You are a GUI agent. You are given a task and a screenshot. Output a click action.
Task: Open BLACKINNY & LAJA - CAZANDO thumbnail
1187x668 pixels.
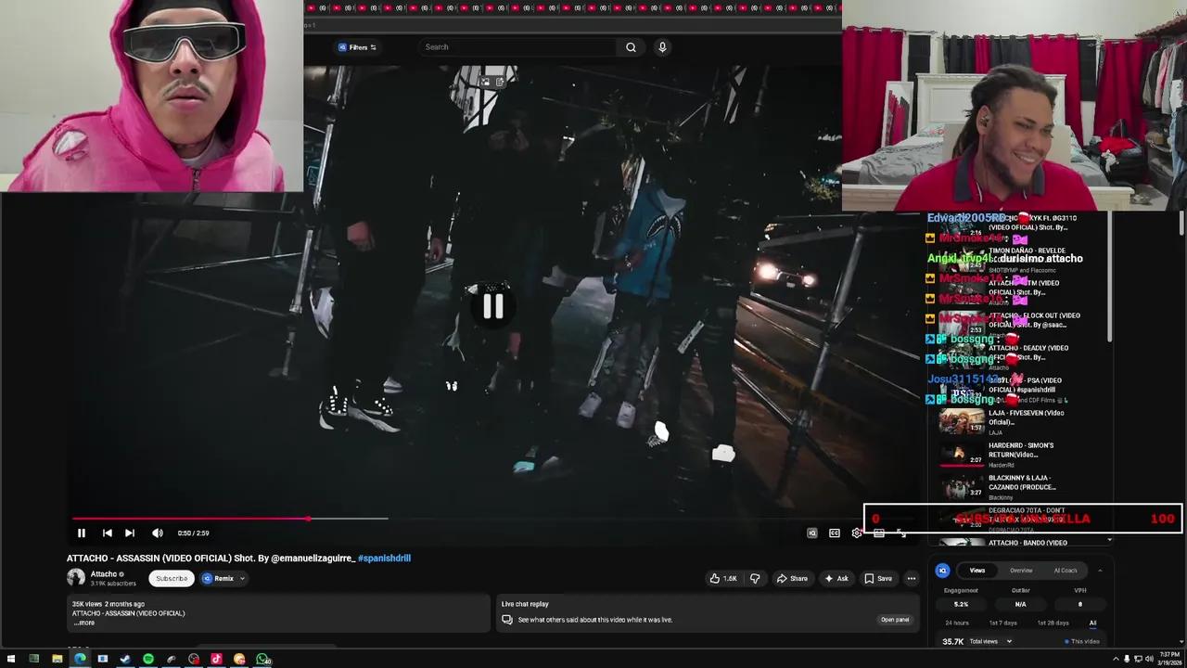(x=961, y=486)
